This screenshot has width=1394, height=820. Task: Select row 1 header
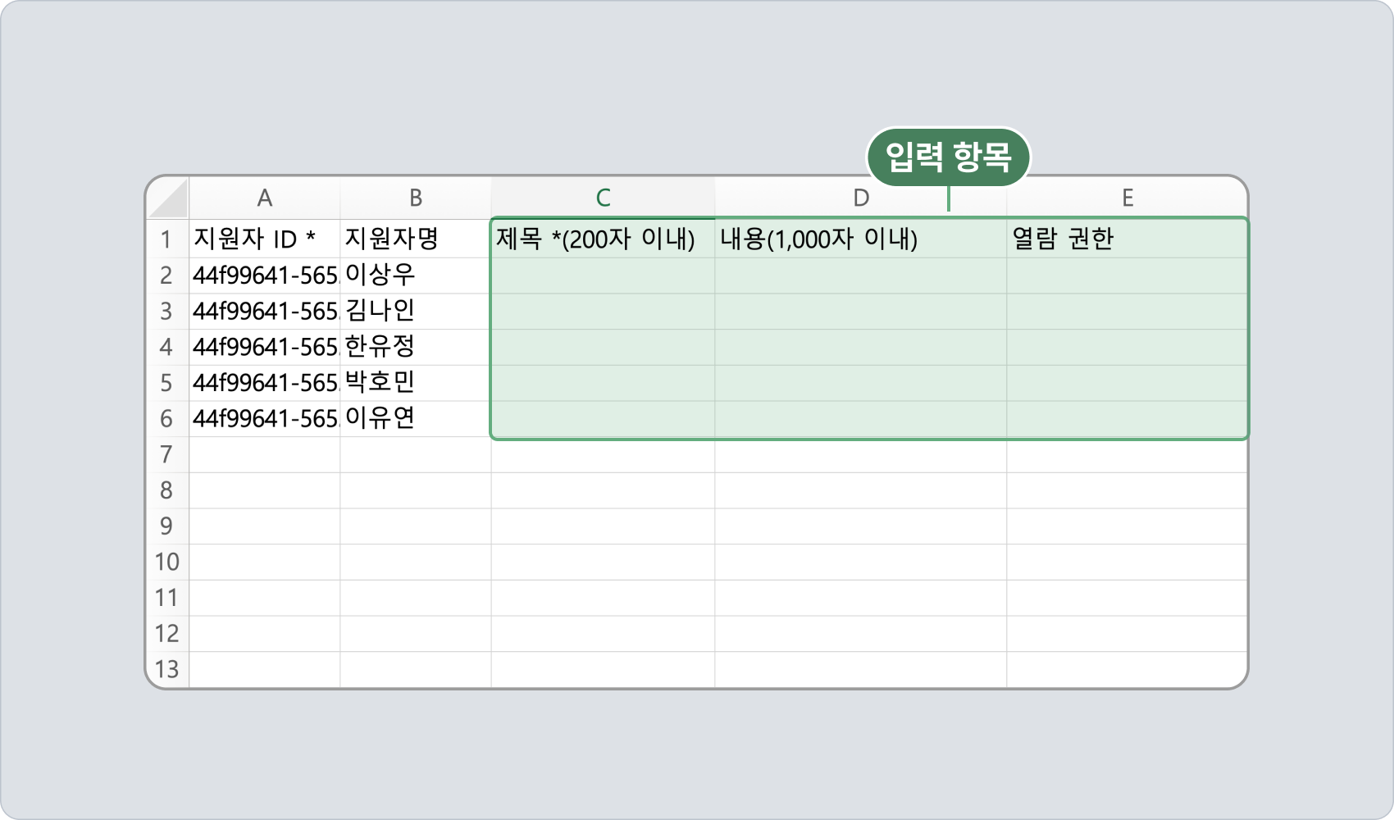coord(166,239)
